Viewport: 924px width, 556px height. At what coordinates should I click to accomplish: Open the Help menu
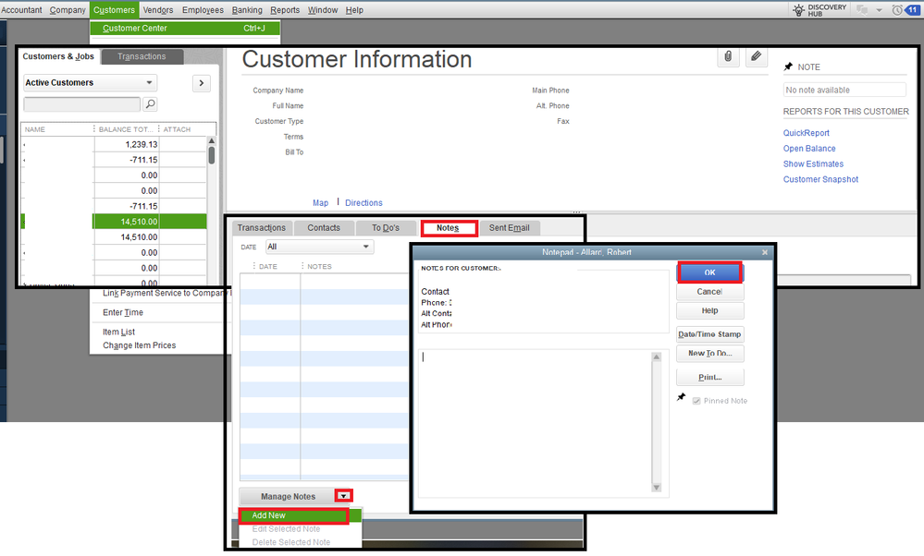354,10
